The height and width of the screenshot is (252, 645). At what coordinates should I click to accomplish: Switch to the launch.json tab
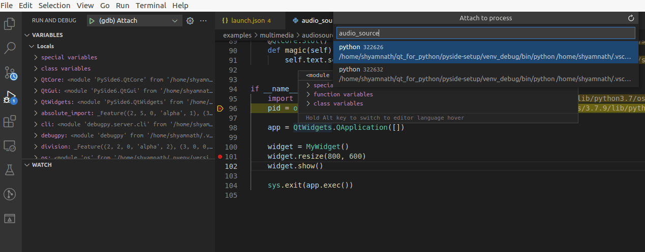pyautogui.click(x=248, y=21)
